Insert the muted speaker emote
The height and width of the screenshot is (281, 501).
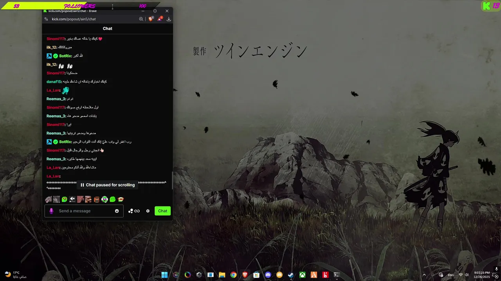click(x=72, y=199)
